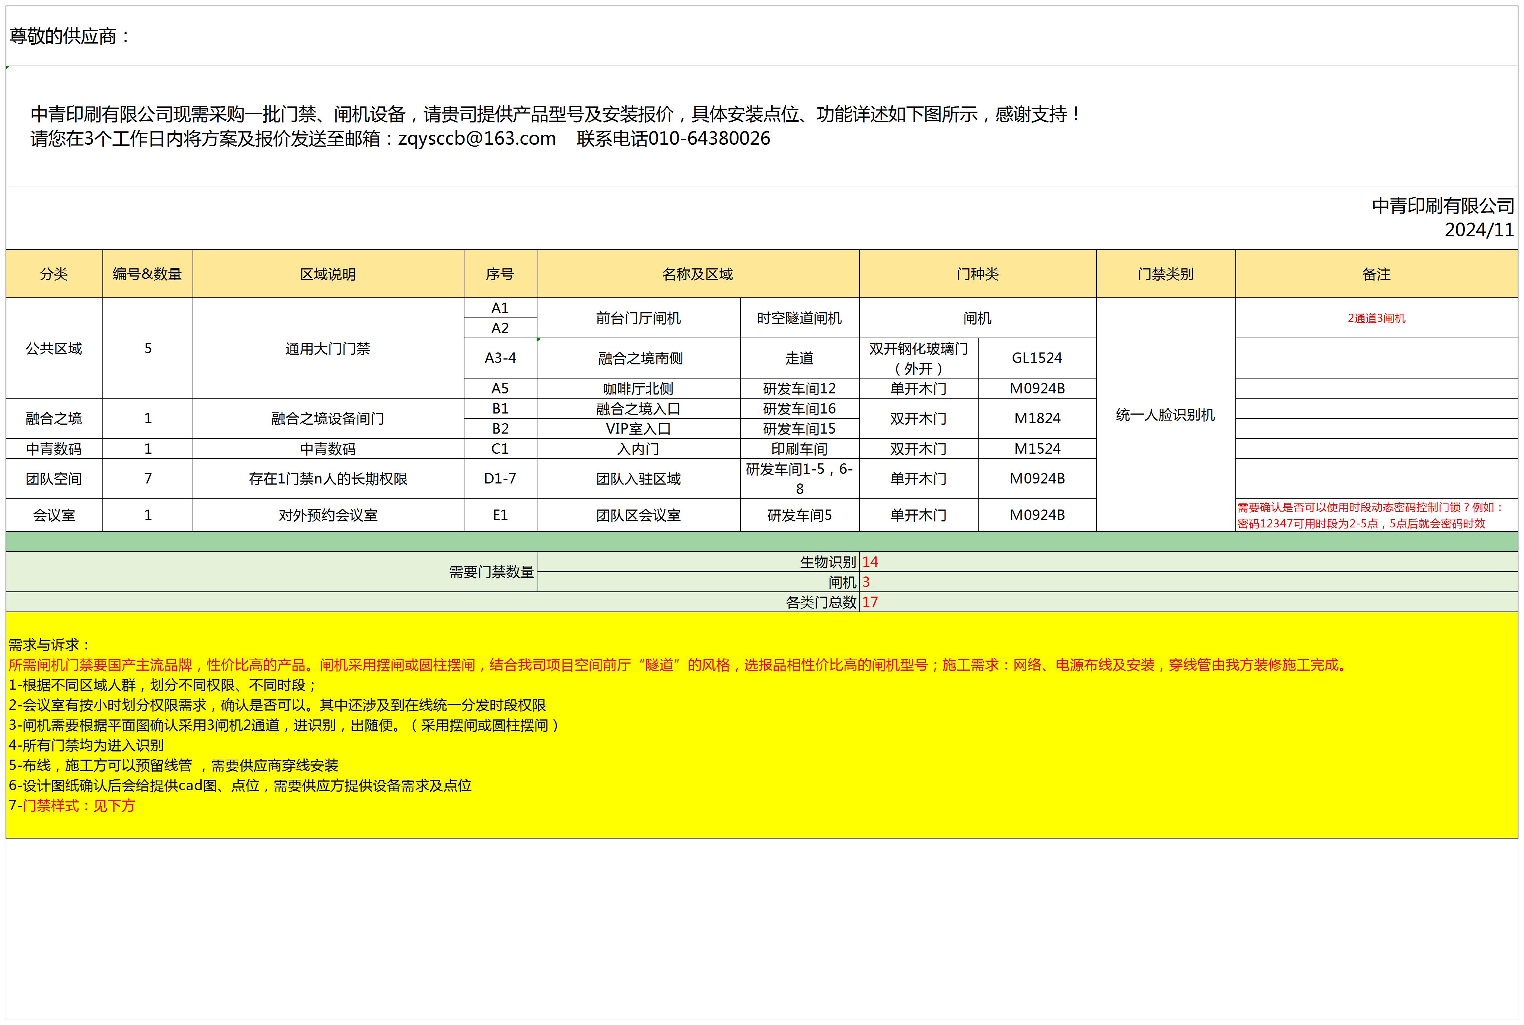
Task: Click the A3-4 serial cell
Action: click(x=501, y=358)
